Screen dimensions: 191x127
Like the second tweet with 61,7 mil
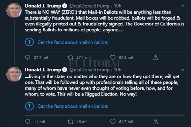pyautogui.click(x=113, y=122)
